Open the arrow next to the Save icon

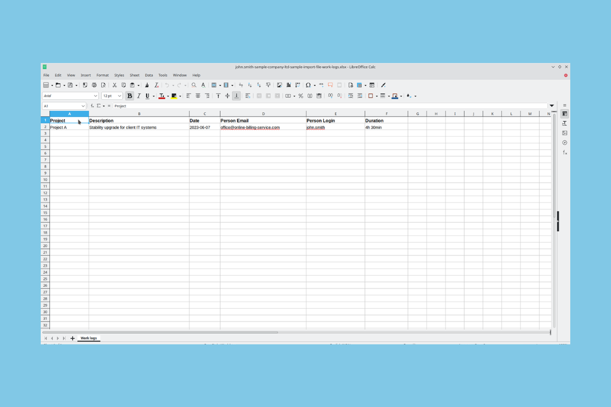click(x=76, y=85)
